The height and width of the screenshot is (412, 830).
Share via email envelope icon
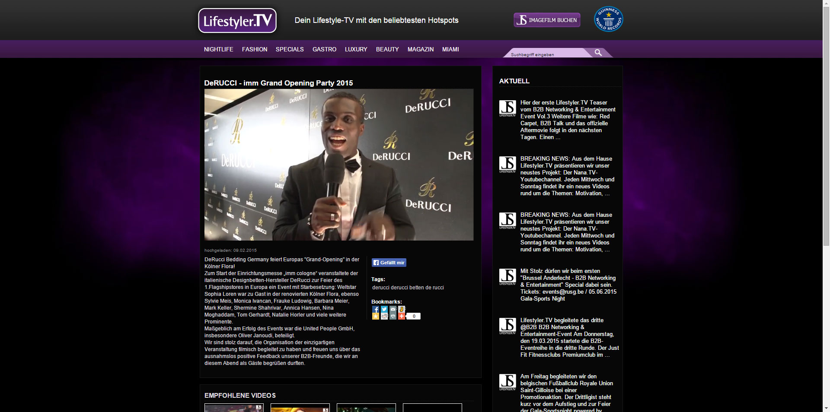393,309
